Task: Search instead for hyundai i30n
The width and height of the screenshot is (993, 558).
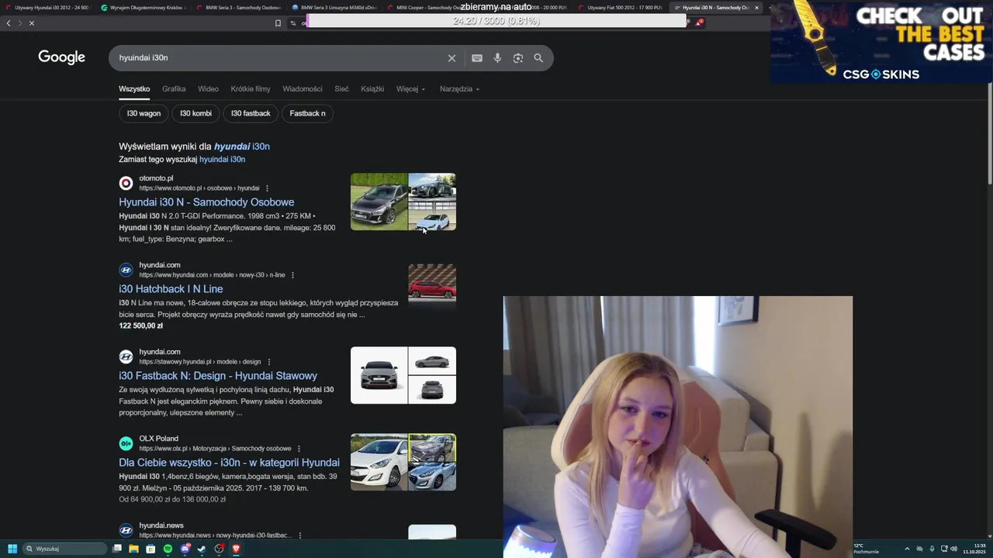Action: point(222,160)
